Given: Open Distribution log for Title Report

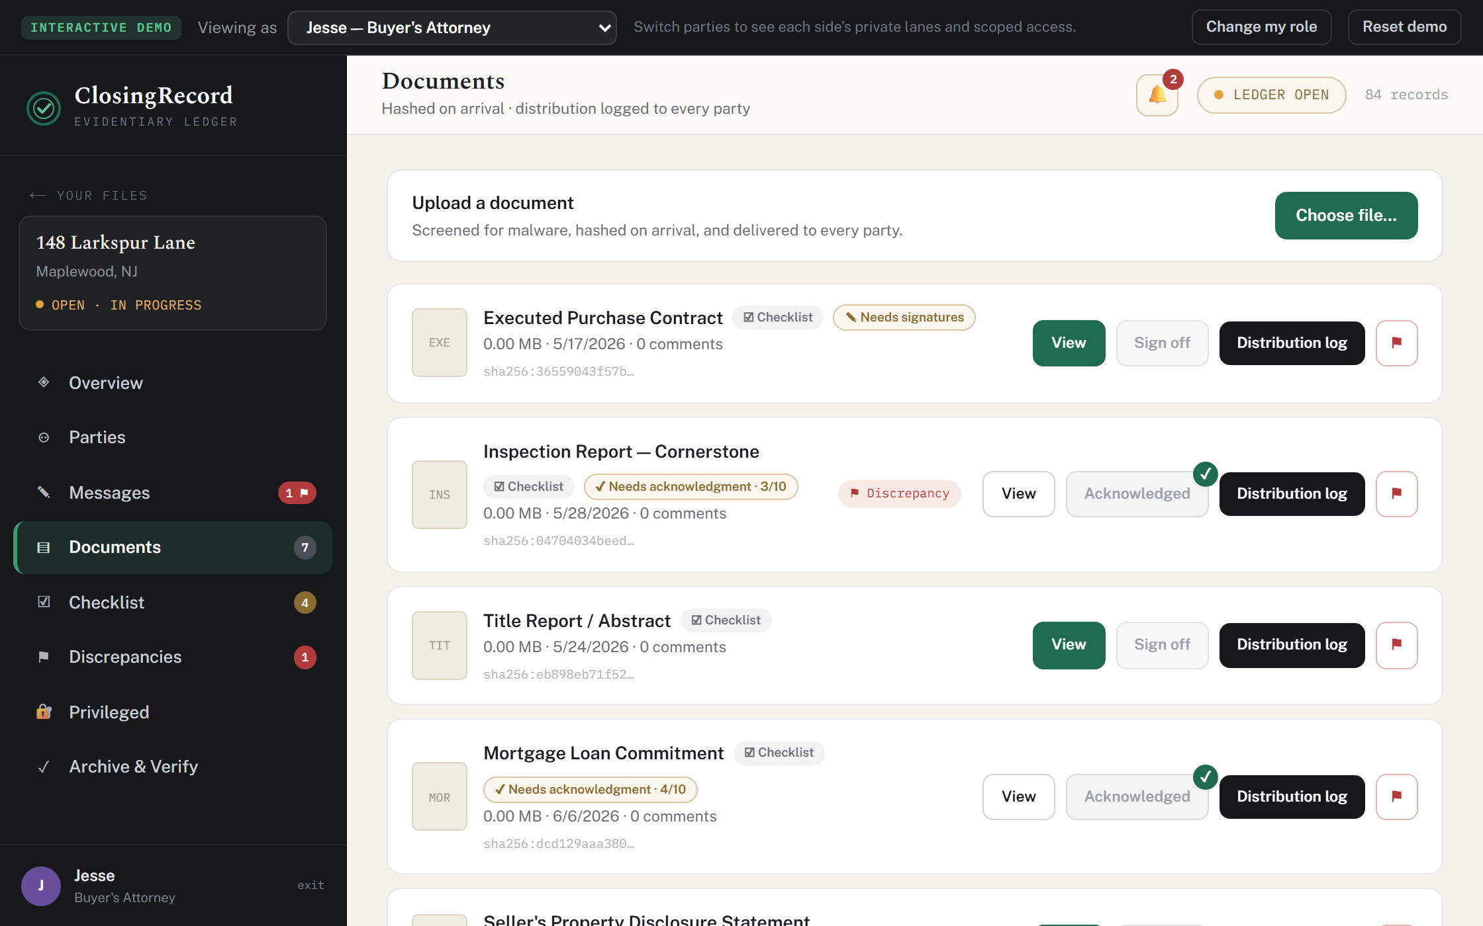Looking at the screenshot, I should tap(1292, 644).
